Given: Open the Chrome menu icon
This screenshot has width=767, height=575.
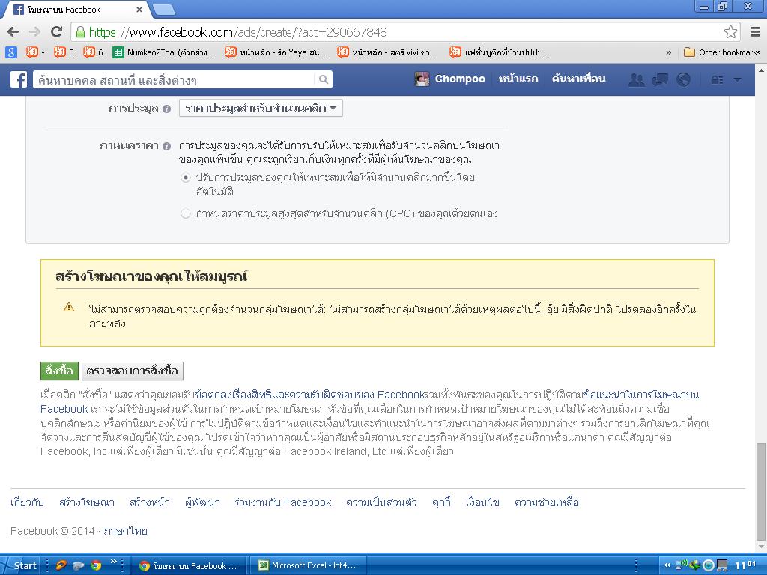Looking at the screenshot, I should click(755, 32).
